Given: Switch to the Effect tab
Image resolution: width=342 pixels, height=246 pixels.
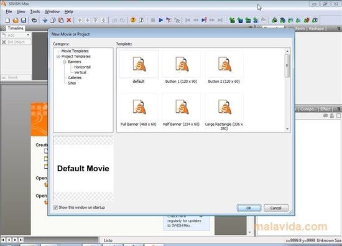Looking at the screenshot, I should (x=325, y=109).
